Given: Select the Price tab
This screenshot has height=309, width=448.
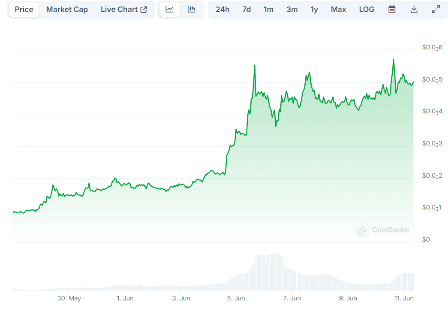Looking at the screenshot, I should (24, 9).
